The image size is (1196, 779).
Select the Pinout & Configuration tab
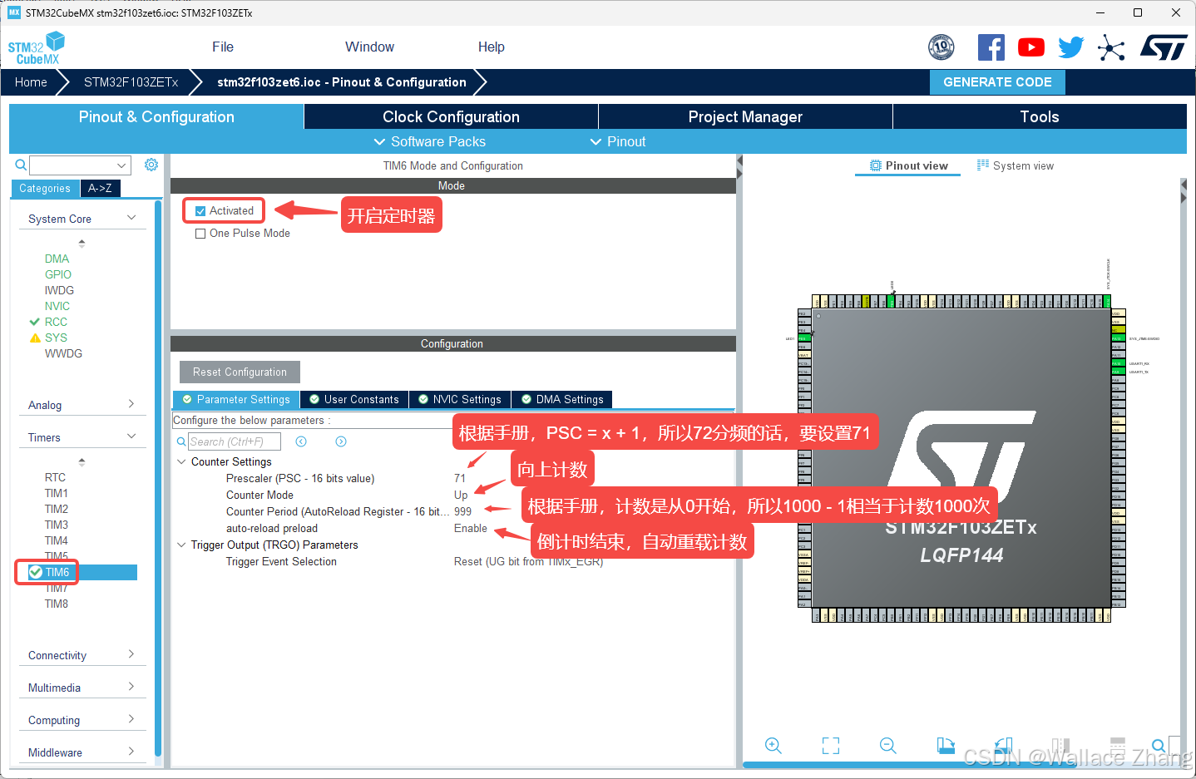pyautogui.click(x=156, y=116)
